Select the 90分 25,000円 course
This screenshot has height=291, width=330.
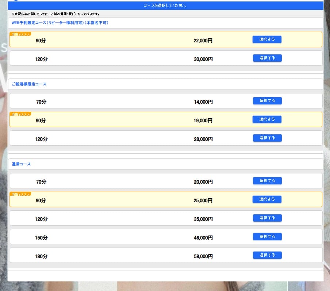(267, 199)
